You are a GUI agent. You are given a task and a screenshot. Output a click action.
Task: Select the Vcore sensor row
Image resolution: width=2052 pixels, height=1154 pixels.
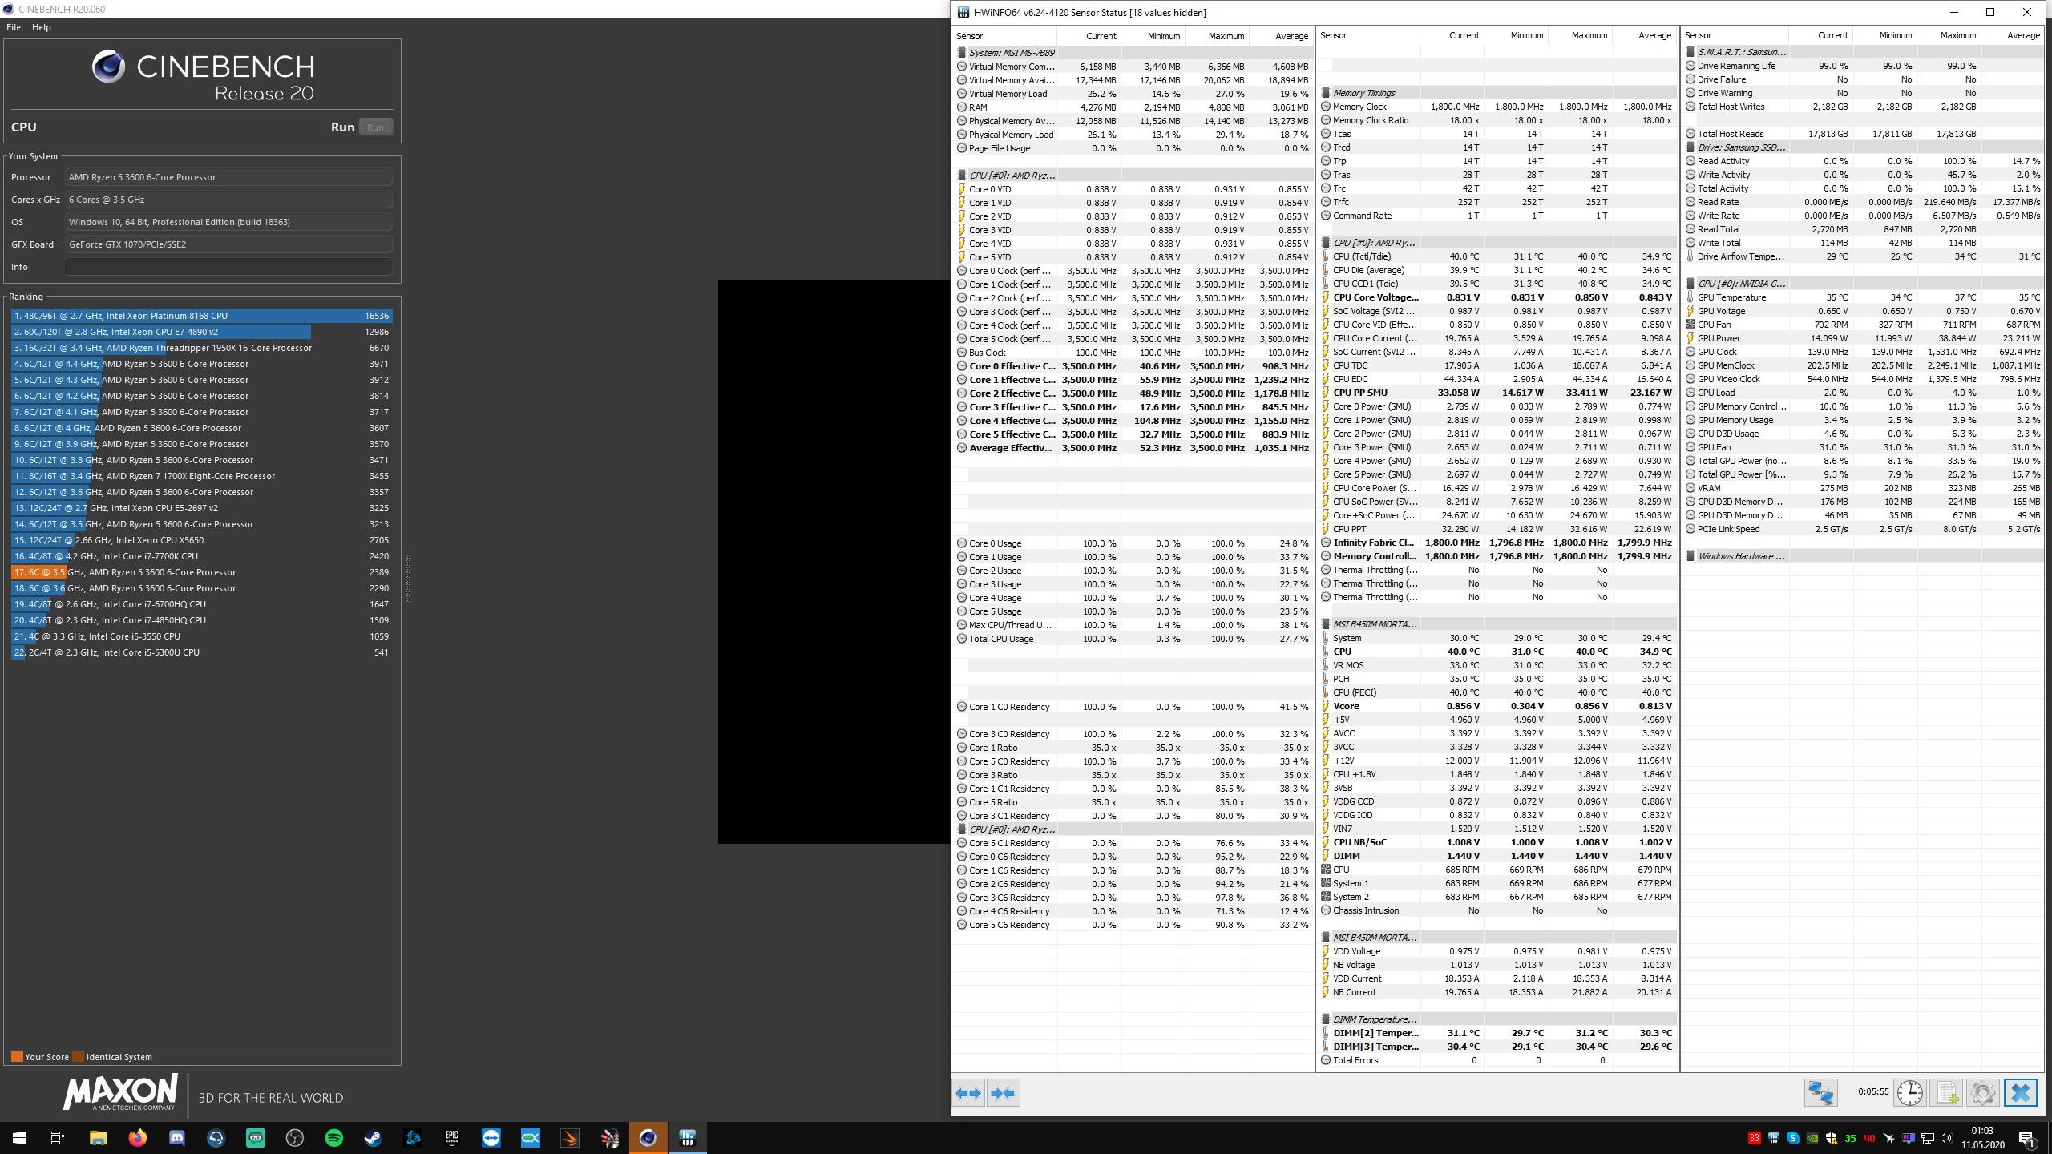click(1497, 706)
